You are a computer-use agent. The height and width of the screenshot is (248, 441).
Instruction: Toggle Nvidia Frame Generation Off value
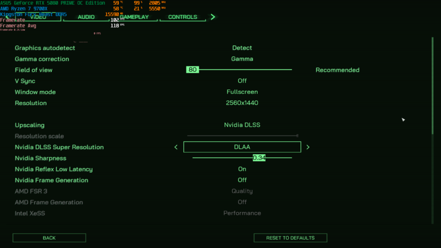(242, 180)
